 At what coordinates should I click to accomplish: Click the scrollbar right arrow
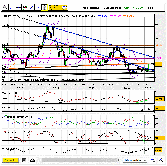[x=119, y=160]
